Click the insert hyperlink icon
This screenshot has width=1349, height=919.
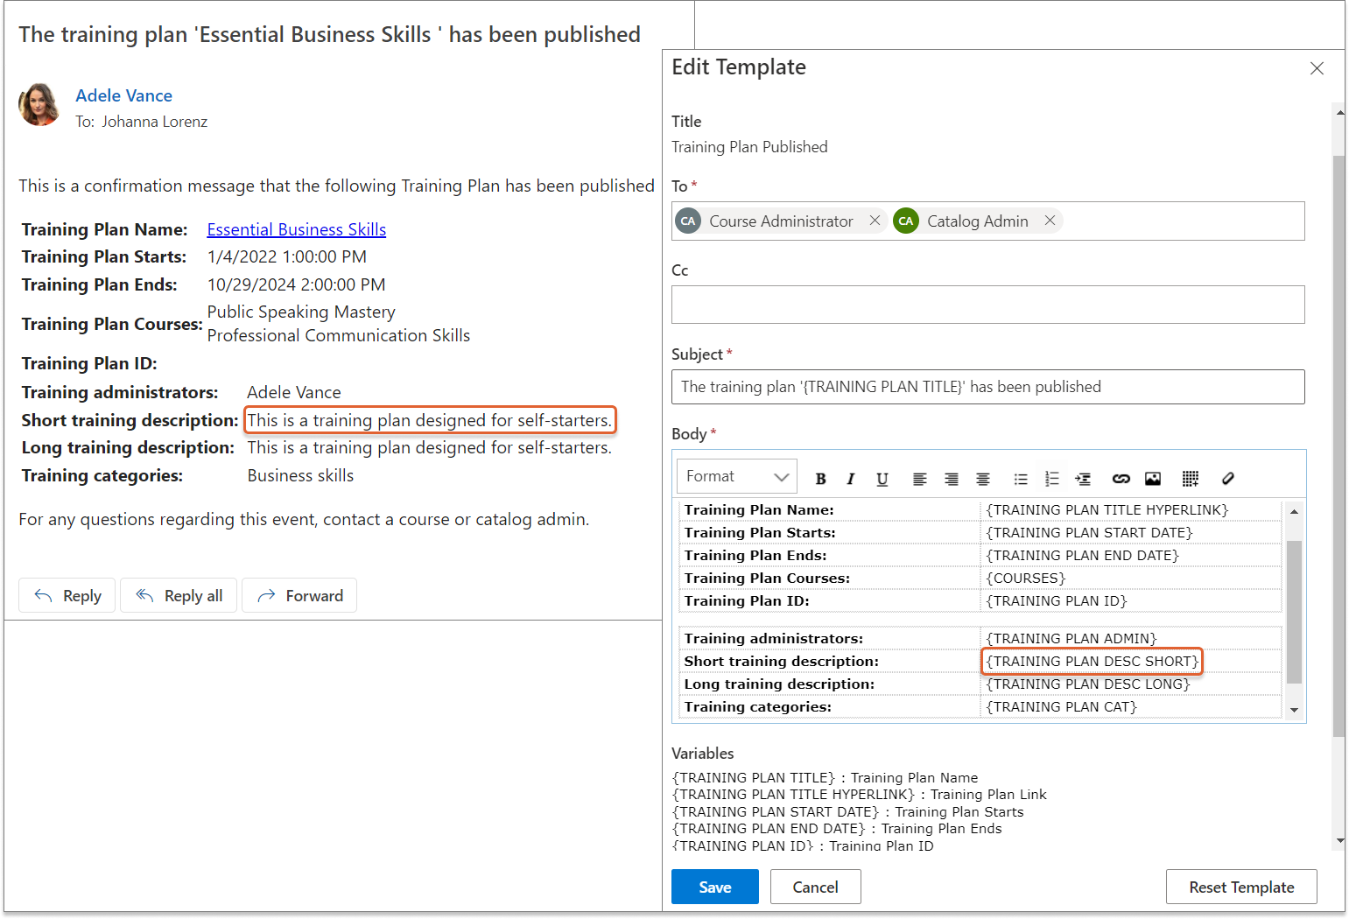1121,479
